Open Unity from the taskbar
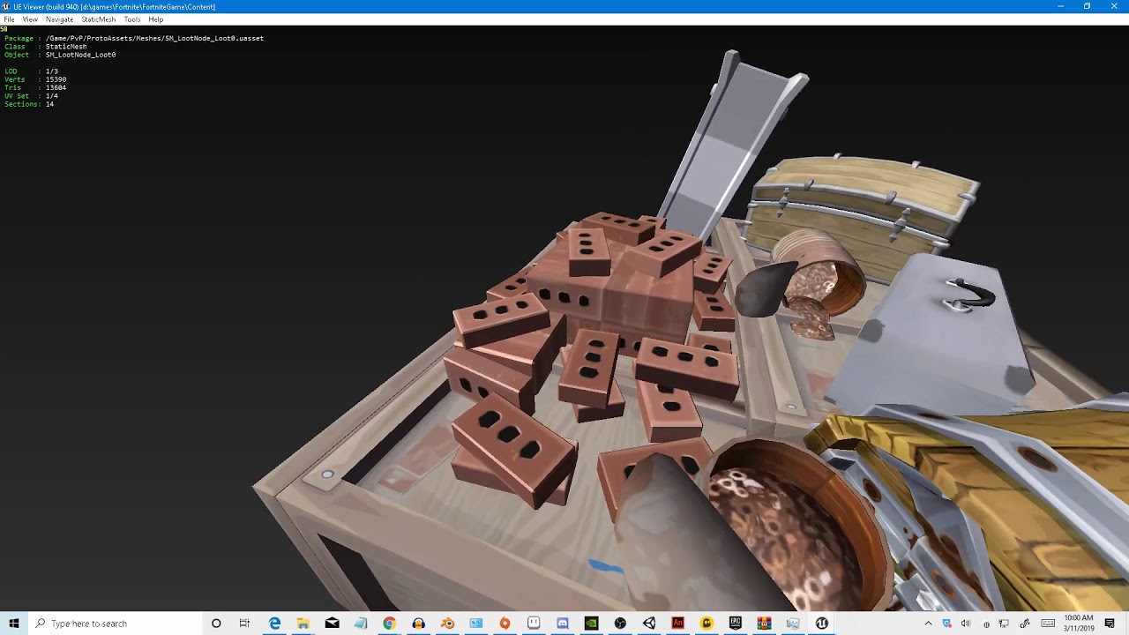Viewport: 1129px width, 635px height. coord(649,624)
